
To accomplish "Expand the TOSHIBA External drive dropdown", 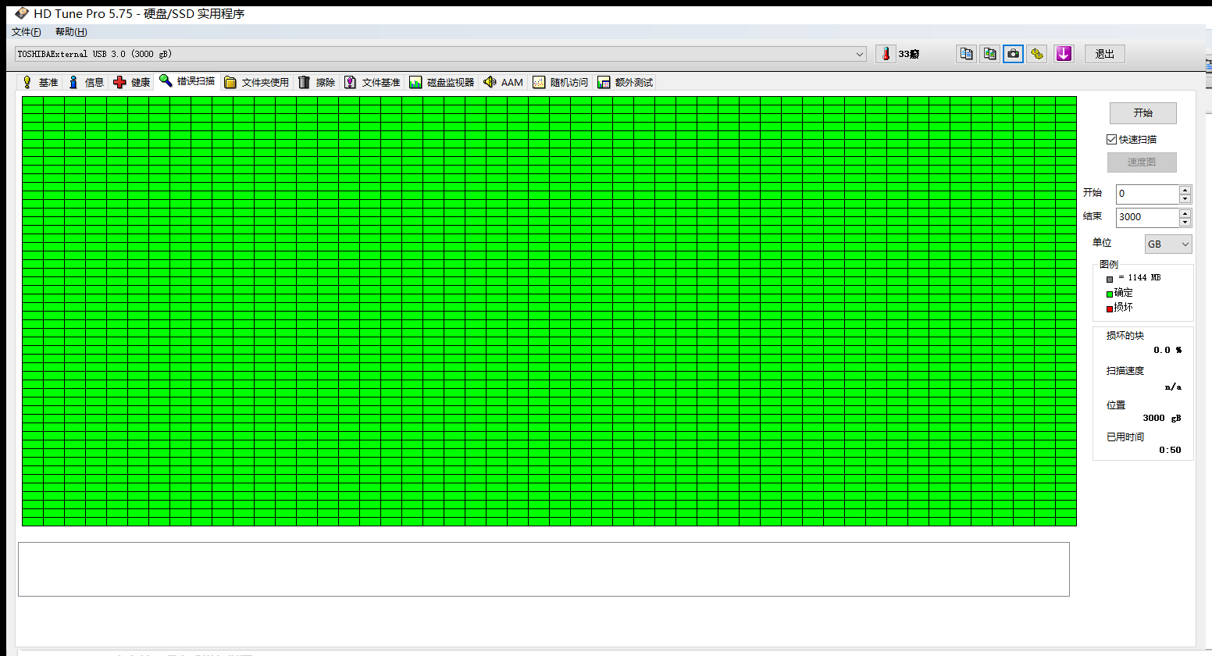I will point(860,54).
